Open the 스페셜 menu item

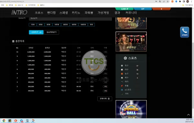[x=64, y=13]
